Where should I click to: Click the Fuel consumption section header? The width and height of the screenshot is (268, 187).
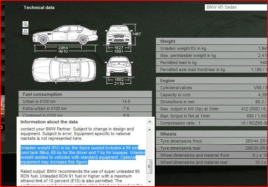point(85,94)
